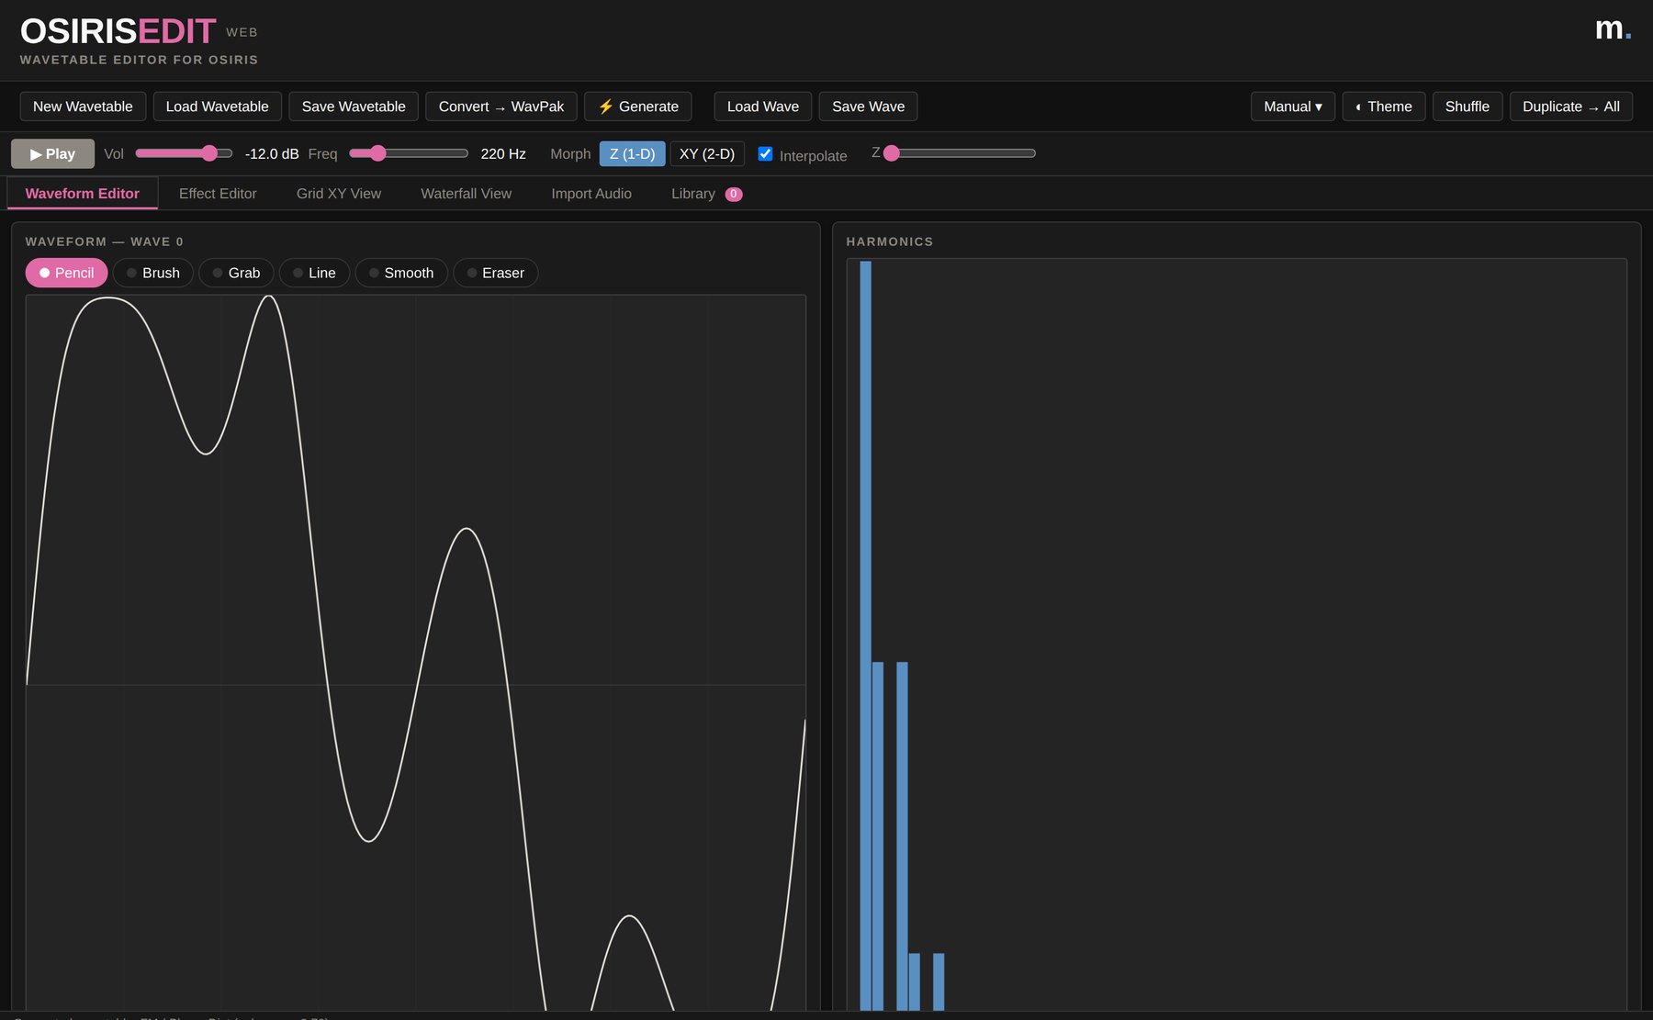Select XY (2-D) morph mode
Image resolution: width=1653 pixels, height=1020 pixels.
click(x=707, y=153)
